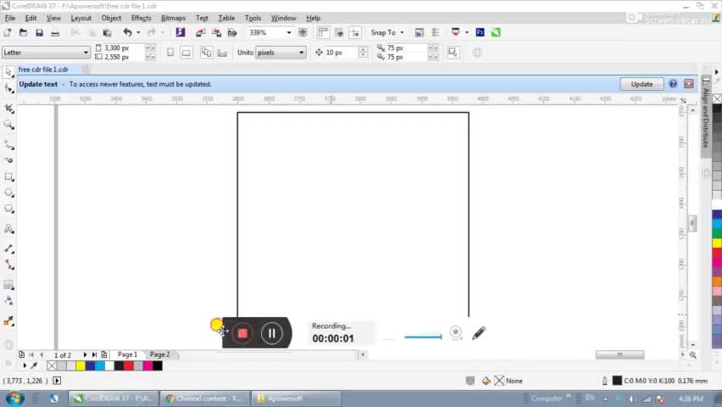Click the Update button in the notification bar
Viewport: 722px width, 407px height.
641,84
